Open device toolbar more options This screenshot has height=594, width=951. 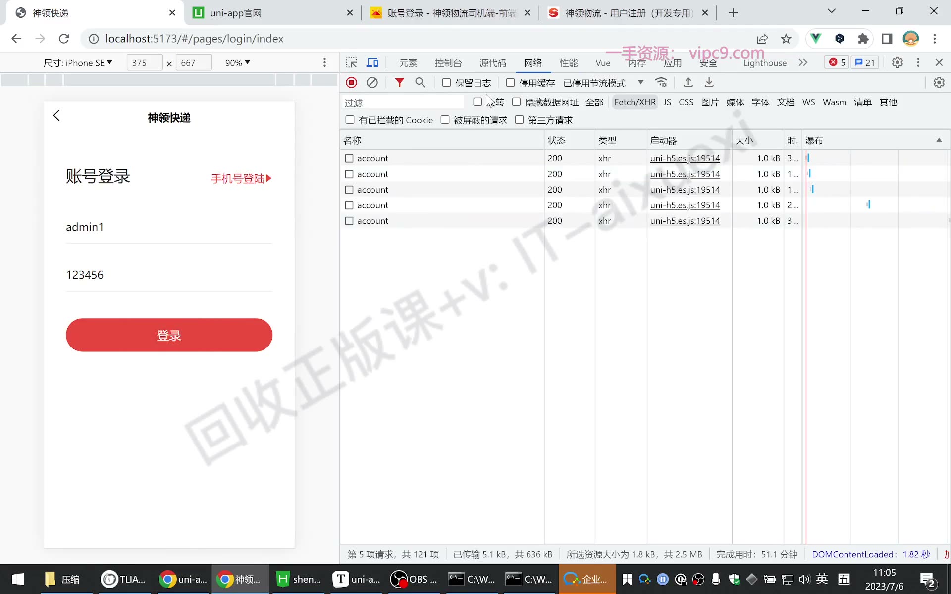[x=324, y=62]
